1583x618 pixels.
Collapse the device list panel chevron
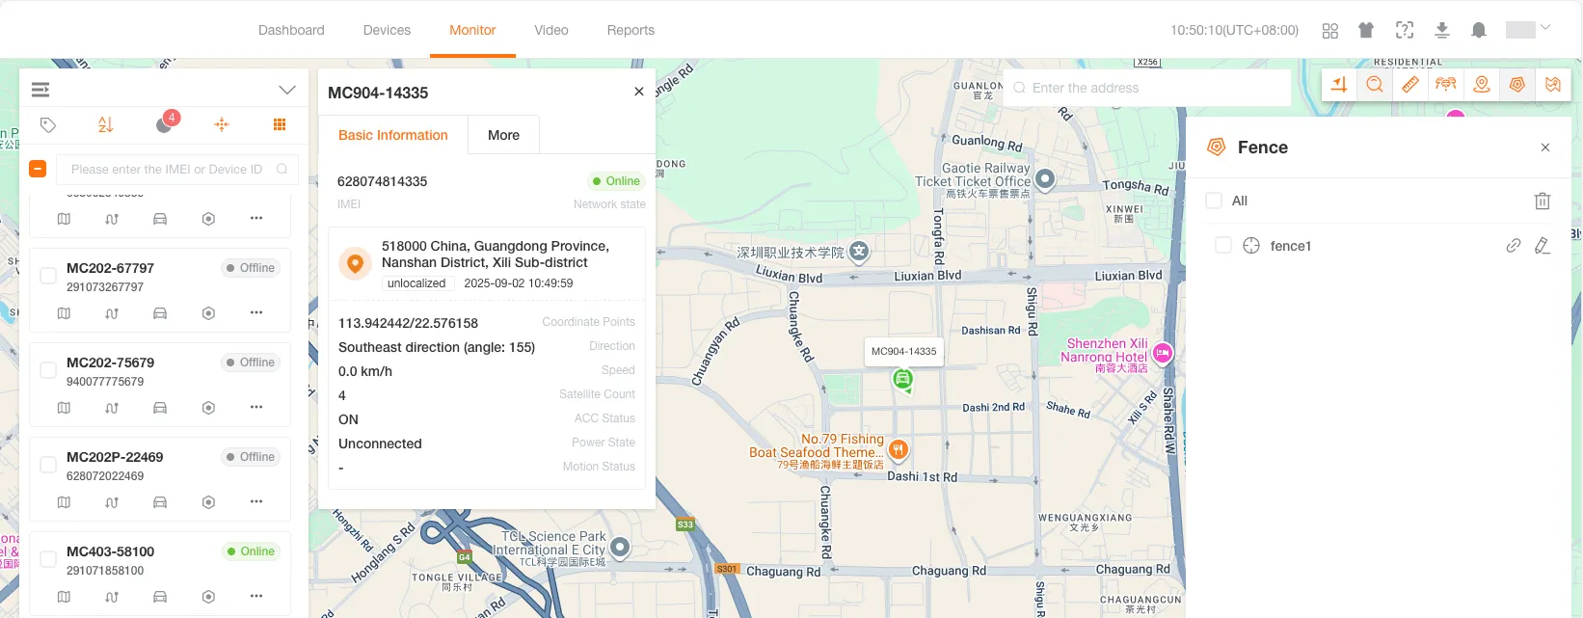pos(287,90)
